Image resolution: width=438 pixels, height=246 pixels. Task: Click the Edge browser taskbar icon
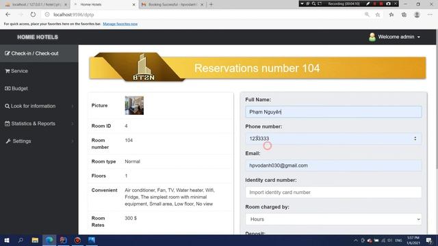[x=49, y=240]
